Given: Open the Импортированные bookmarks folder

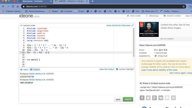Looking at the screenshot, I should click(x=35, y=11).
